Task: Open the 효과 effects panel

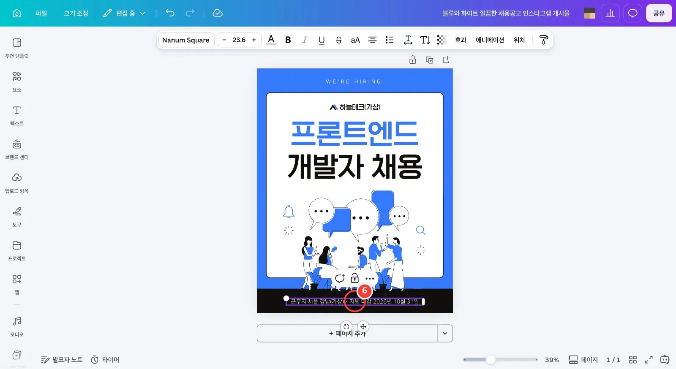Action: 461,40
